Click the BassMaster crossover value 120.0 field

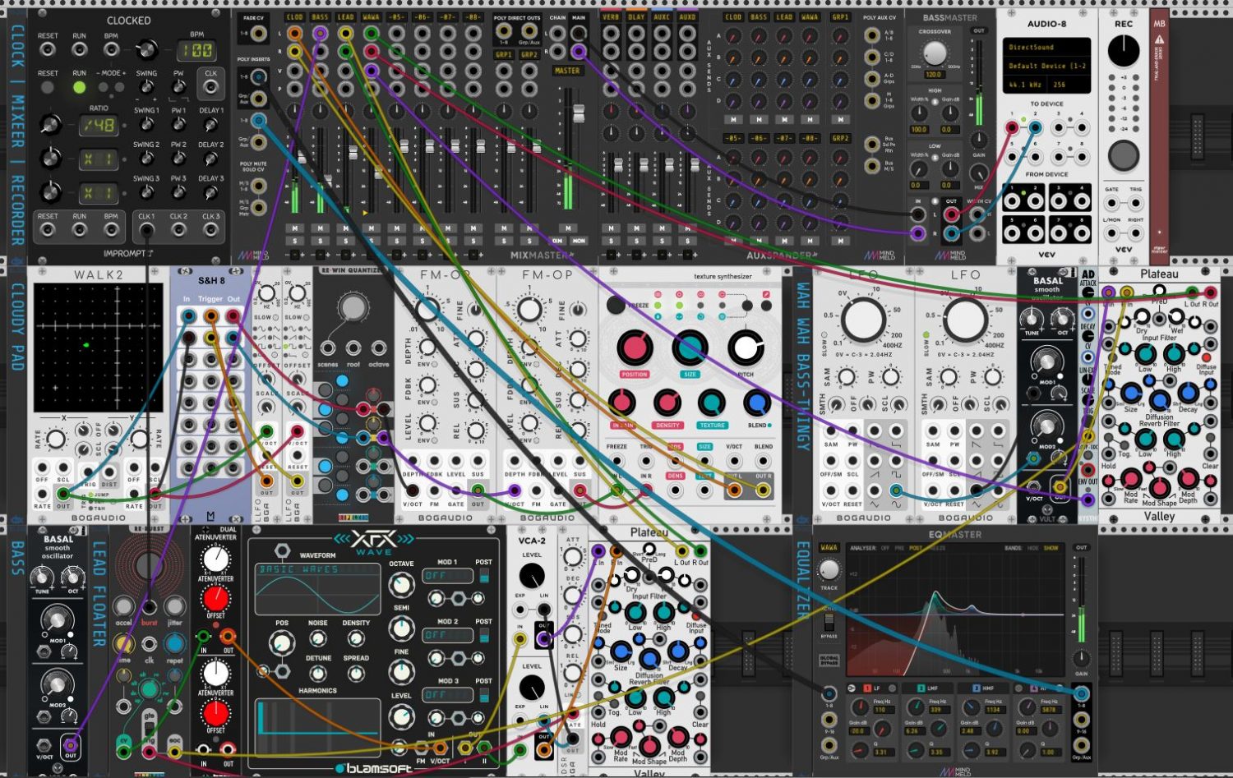[x=935, y=75]
